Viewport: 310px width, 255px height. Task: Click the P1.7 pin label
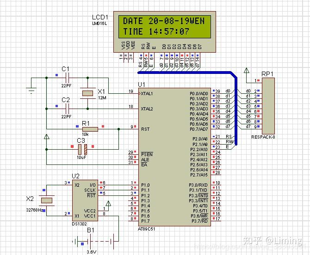[145, 221]
